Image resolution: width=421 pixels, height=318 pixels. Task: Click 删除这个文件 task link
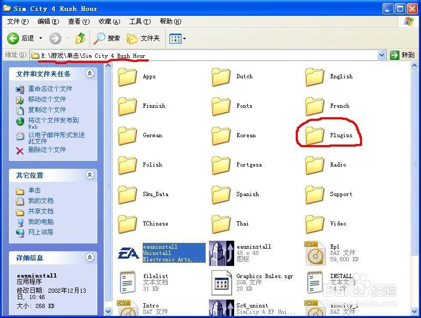click(x=47, y=150)
